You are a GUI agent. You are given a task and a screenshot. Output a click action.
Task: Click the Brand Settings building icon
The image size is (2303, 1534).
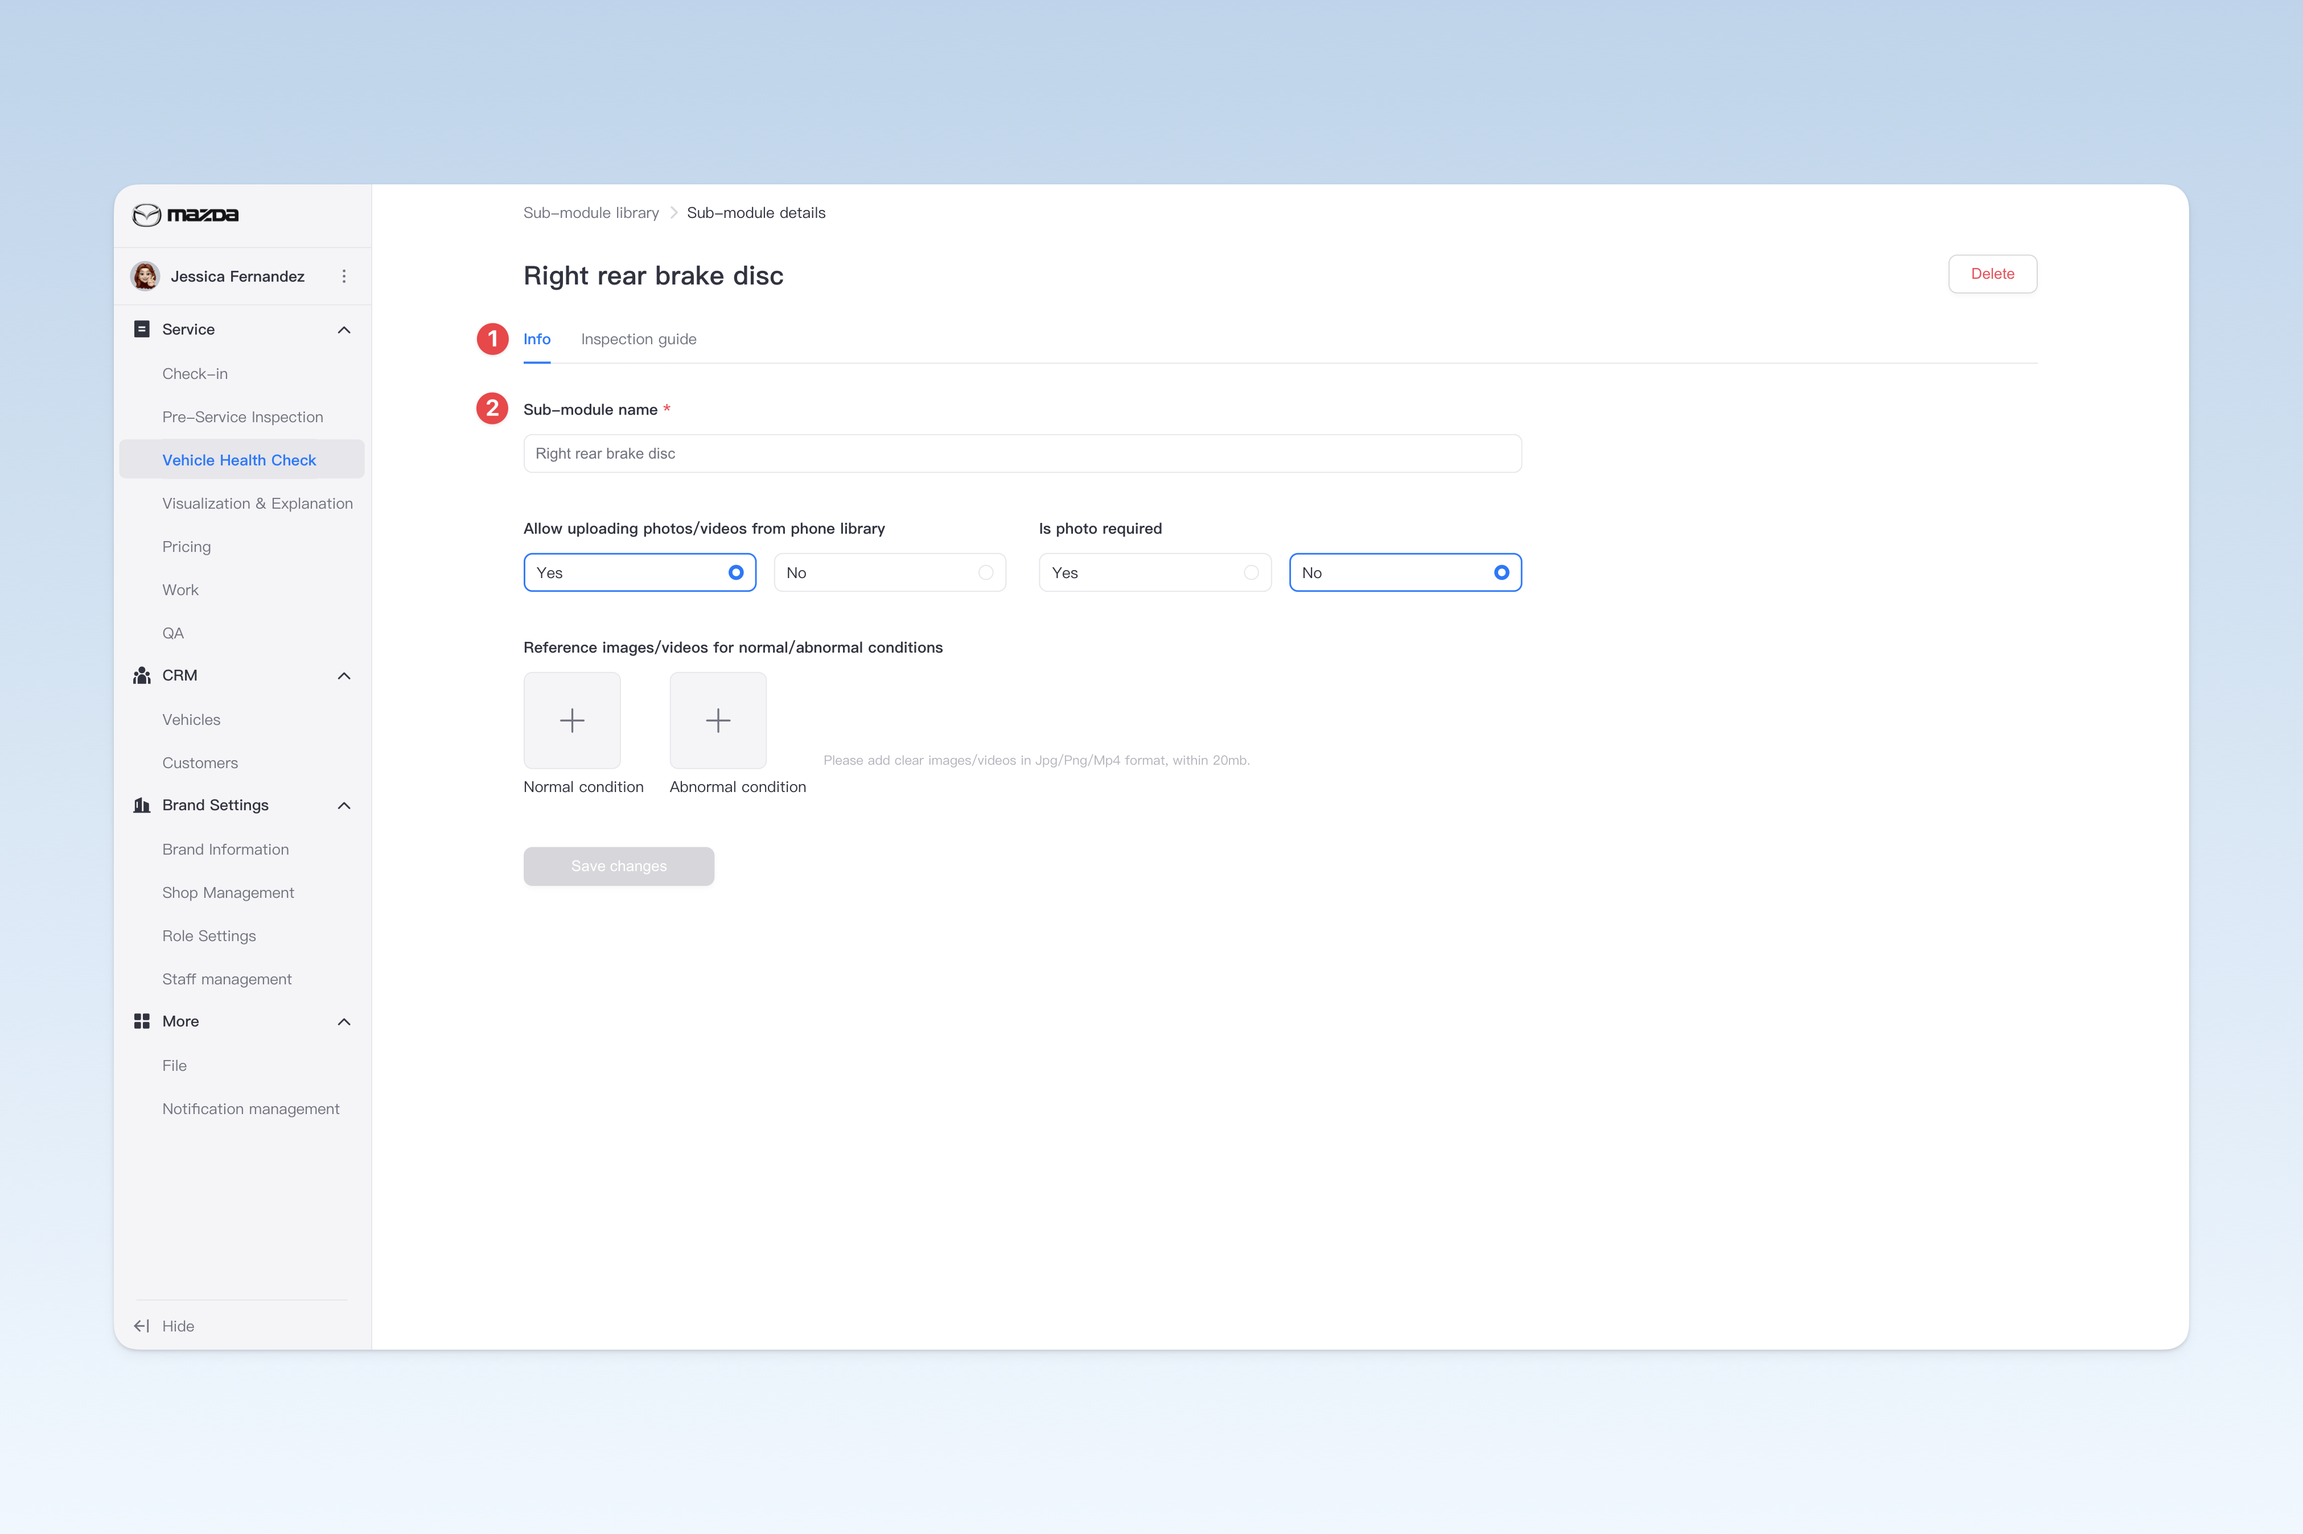[x=142, y=805]
